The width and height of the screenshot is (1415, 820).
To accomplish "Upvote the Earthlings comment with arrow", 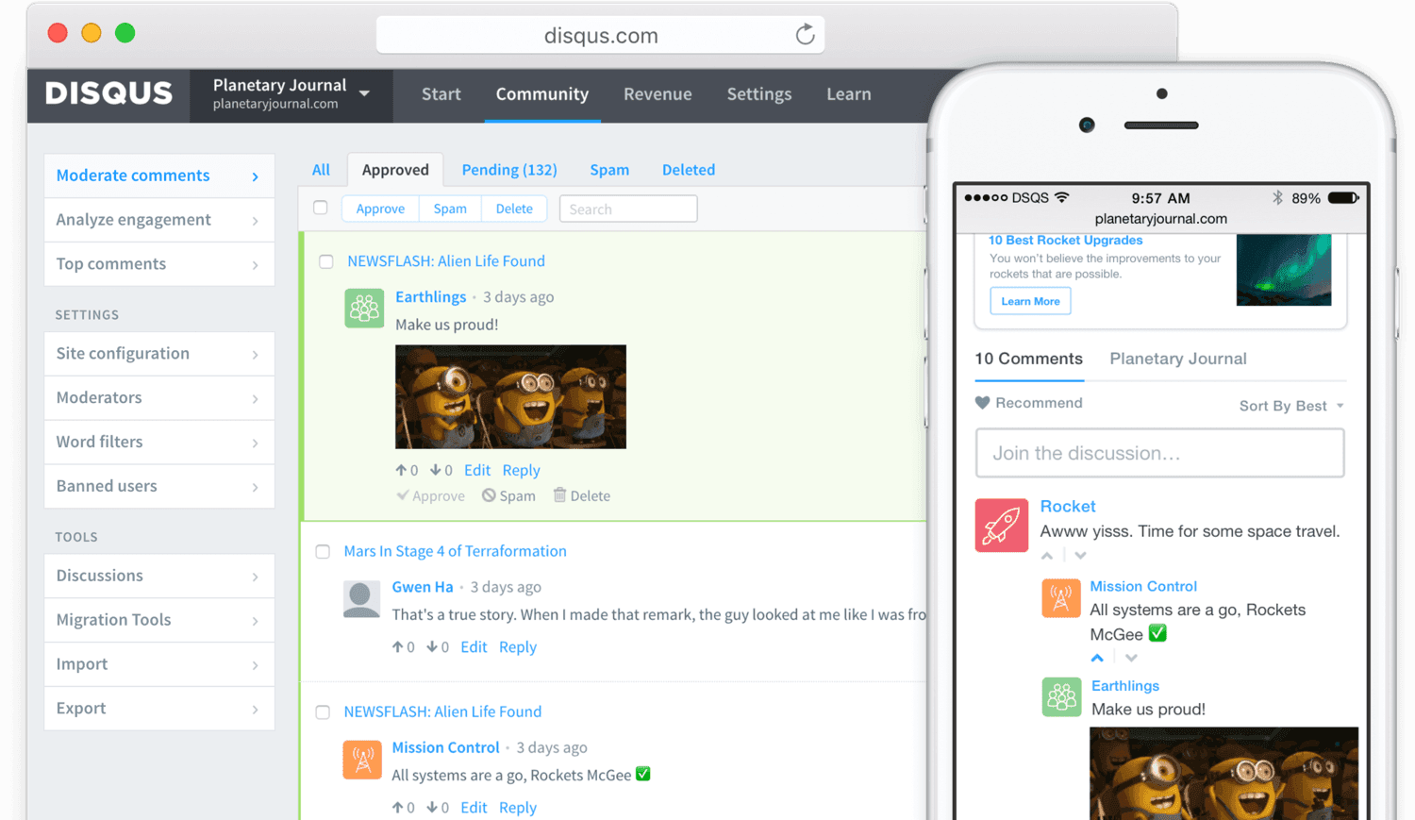I will pos(401,470).
